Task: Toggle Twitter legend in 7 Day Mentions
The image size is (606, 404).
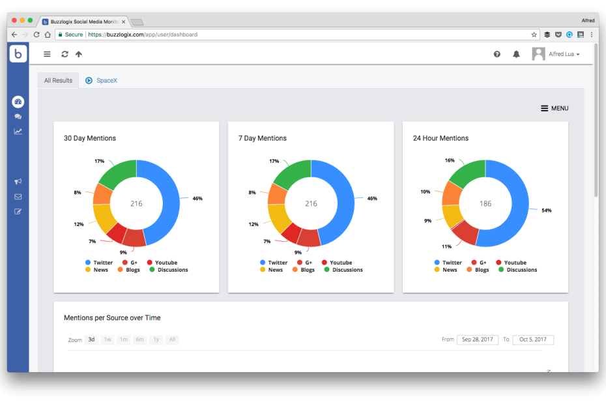Action: (x=274, y=263)
